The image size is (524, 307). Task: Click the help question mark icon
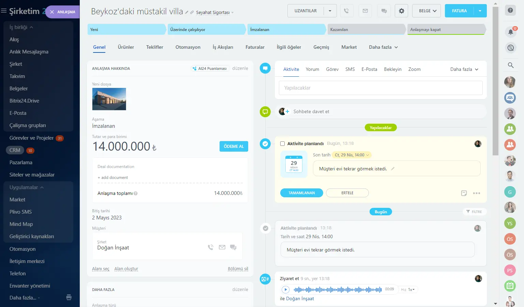point(510,10)
